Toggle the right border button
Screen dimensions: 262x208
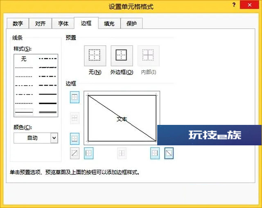coord(155,153)
